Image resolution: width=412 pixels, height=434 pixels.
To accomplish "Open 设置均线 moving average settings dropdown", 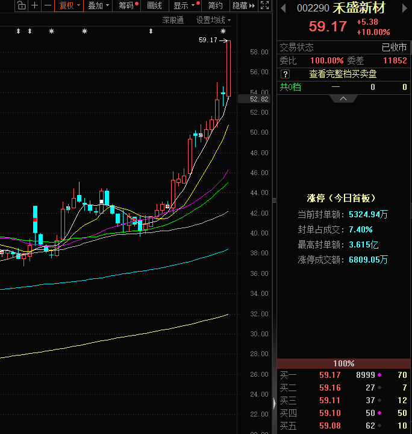I will (x=213, y=20).
